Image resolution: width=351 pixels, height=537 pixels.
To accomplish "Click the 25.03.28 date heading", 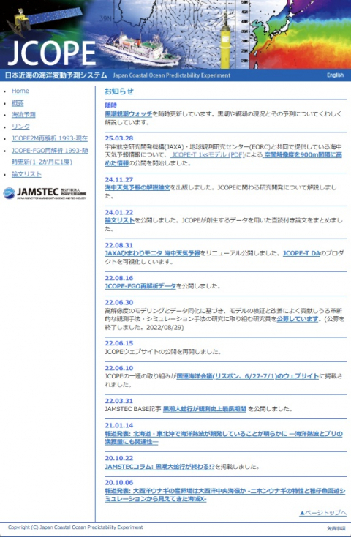I will coord(118,138).
